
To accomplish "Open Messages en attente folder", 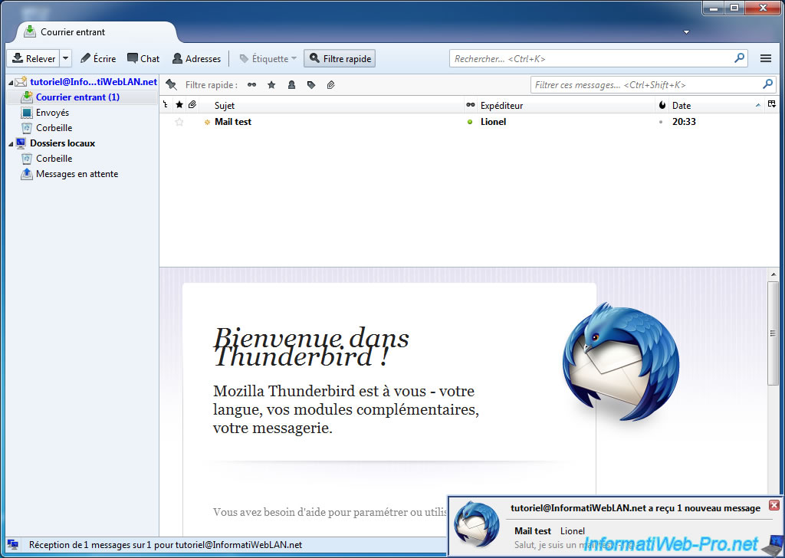I will tap(77, 174).
